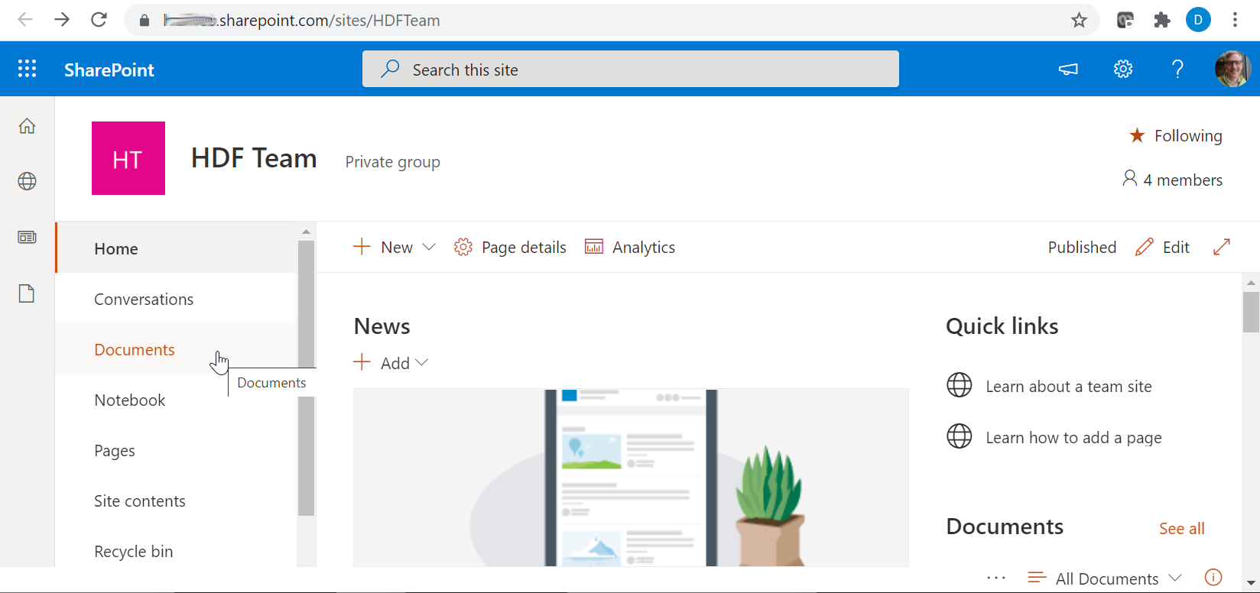The image size is (1260, 593).
Task: Click the page's vertical scrollbar thumb
Action: click(1251, 313)
